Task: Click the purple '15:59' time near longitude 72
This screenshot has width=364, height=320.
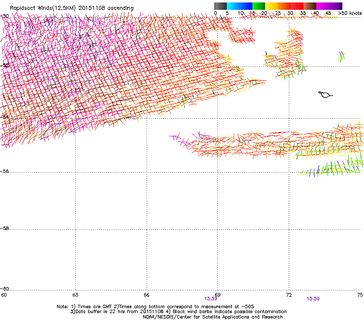Action: point(313,299)
